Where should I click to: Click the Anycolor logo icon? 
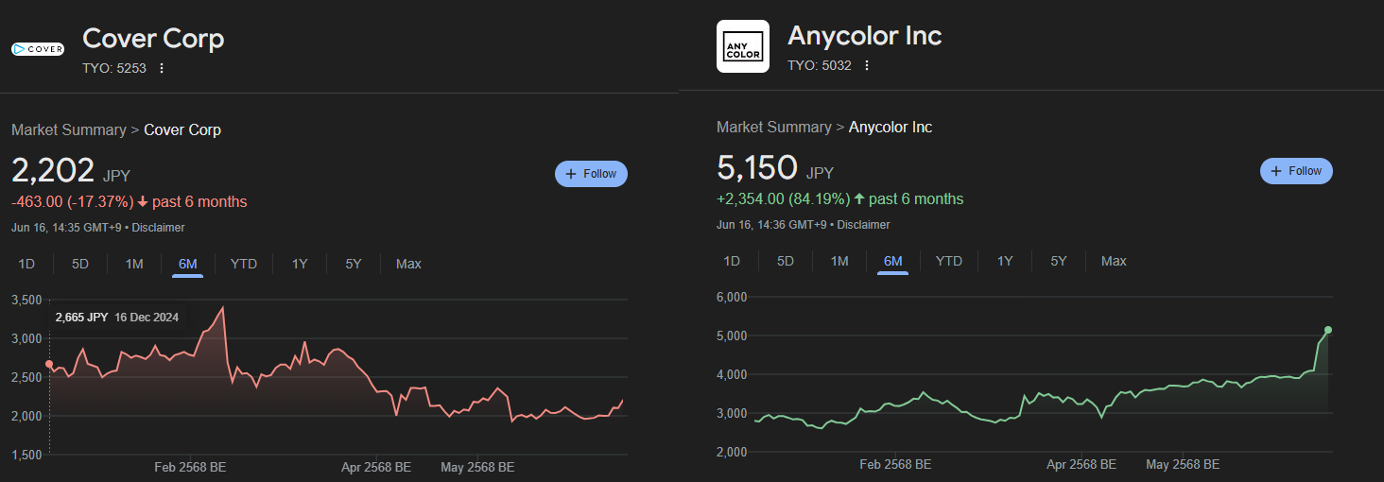tap(743, 46)
